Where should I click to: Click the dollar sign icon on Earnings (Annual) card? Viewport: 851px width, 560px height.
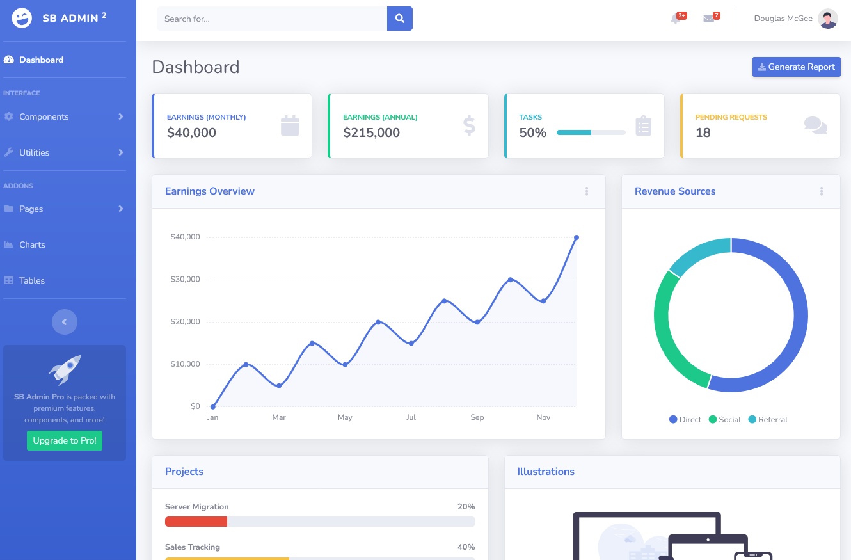coord(469,125)
